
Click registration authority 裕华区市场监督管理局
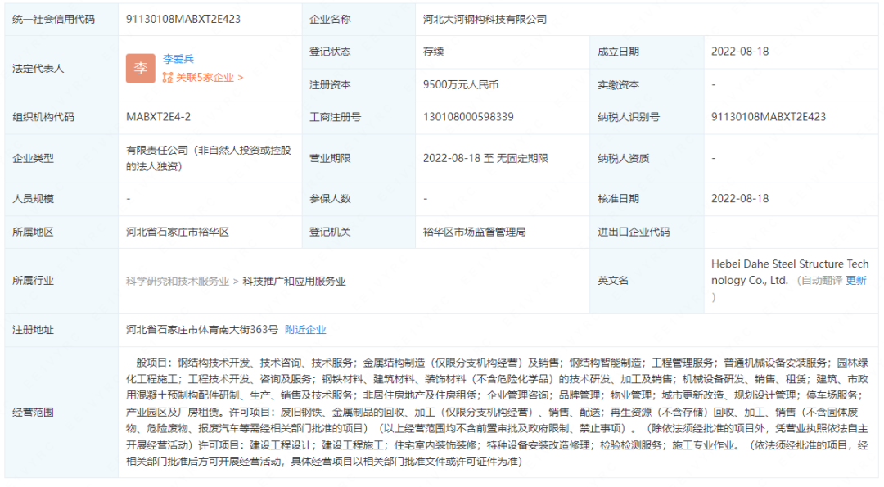(474, 232)
